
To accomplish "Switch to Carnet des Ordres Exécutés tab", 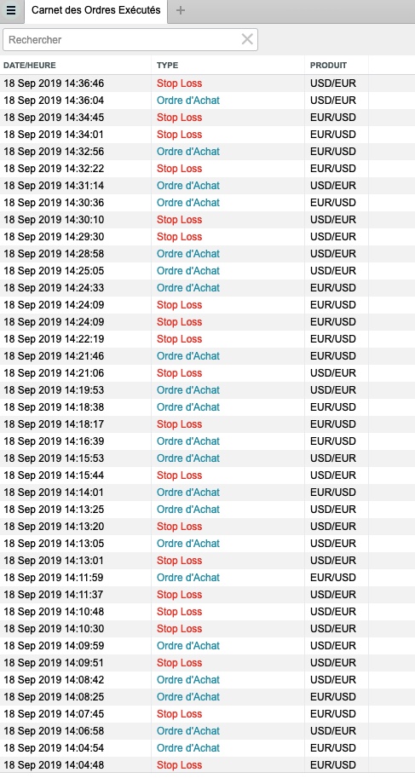I will 95,10.
